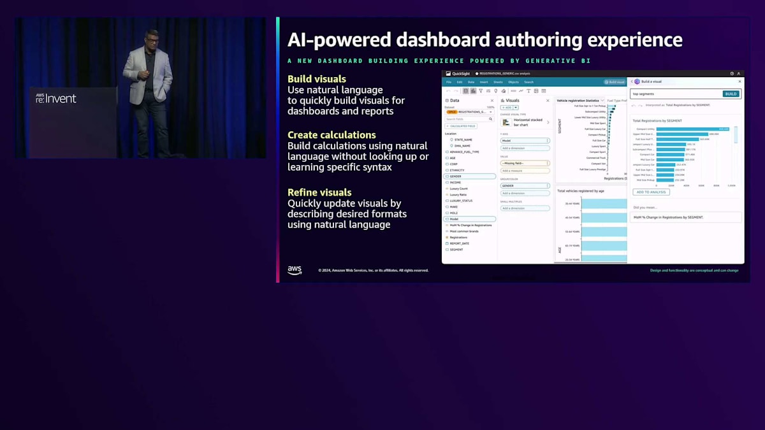Open Model field options menu
Image resolution: width=765 pixels, height=430 pixels.
click(547, 141)
